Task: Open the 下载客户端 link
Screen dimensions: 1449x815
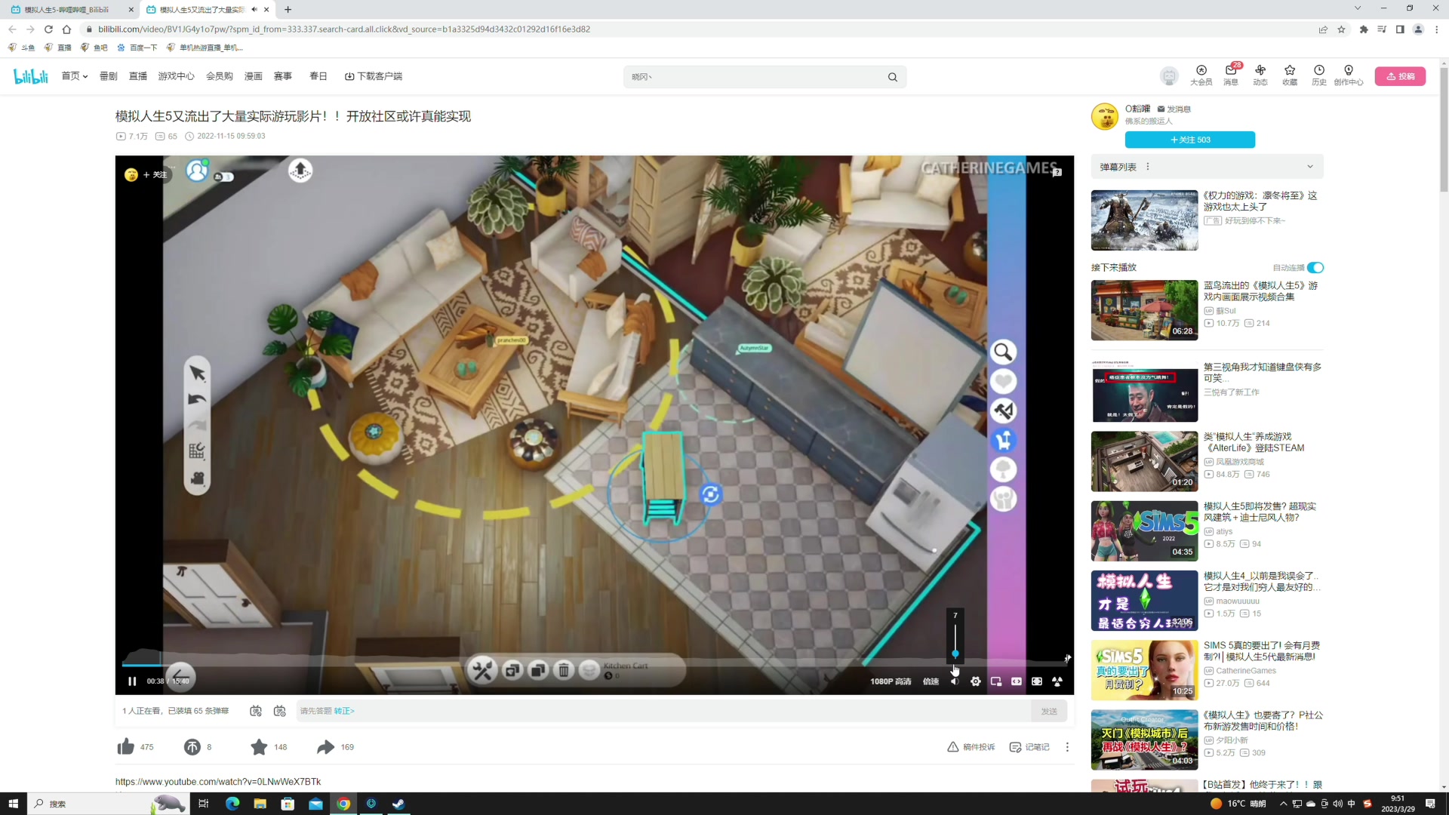Action: 374,76
